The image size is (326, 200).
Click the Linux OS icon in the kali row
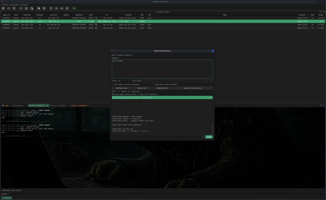96,21
